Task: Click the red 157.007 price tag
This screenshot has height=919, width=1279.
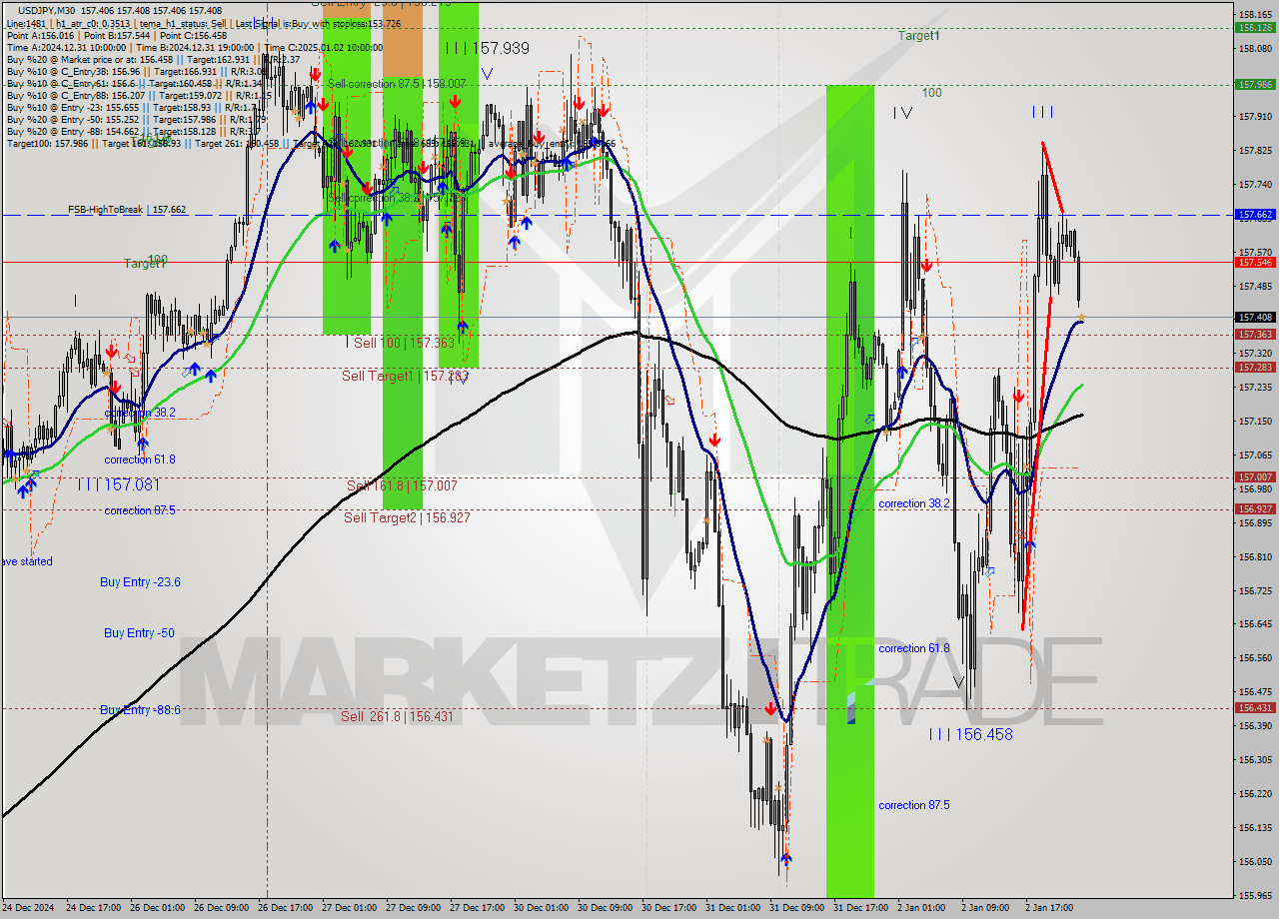Action: click(x=1255, y=477)
